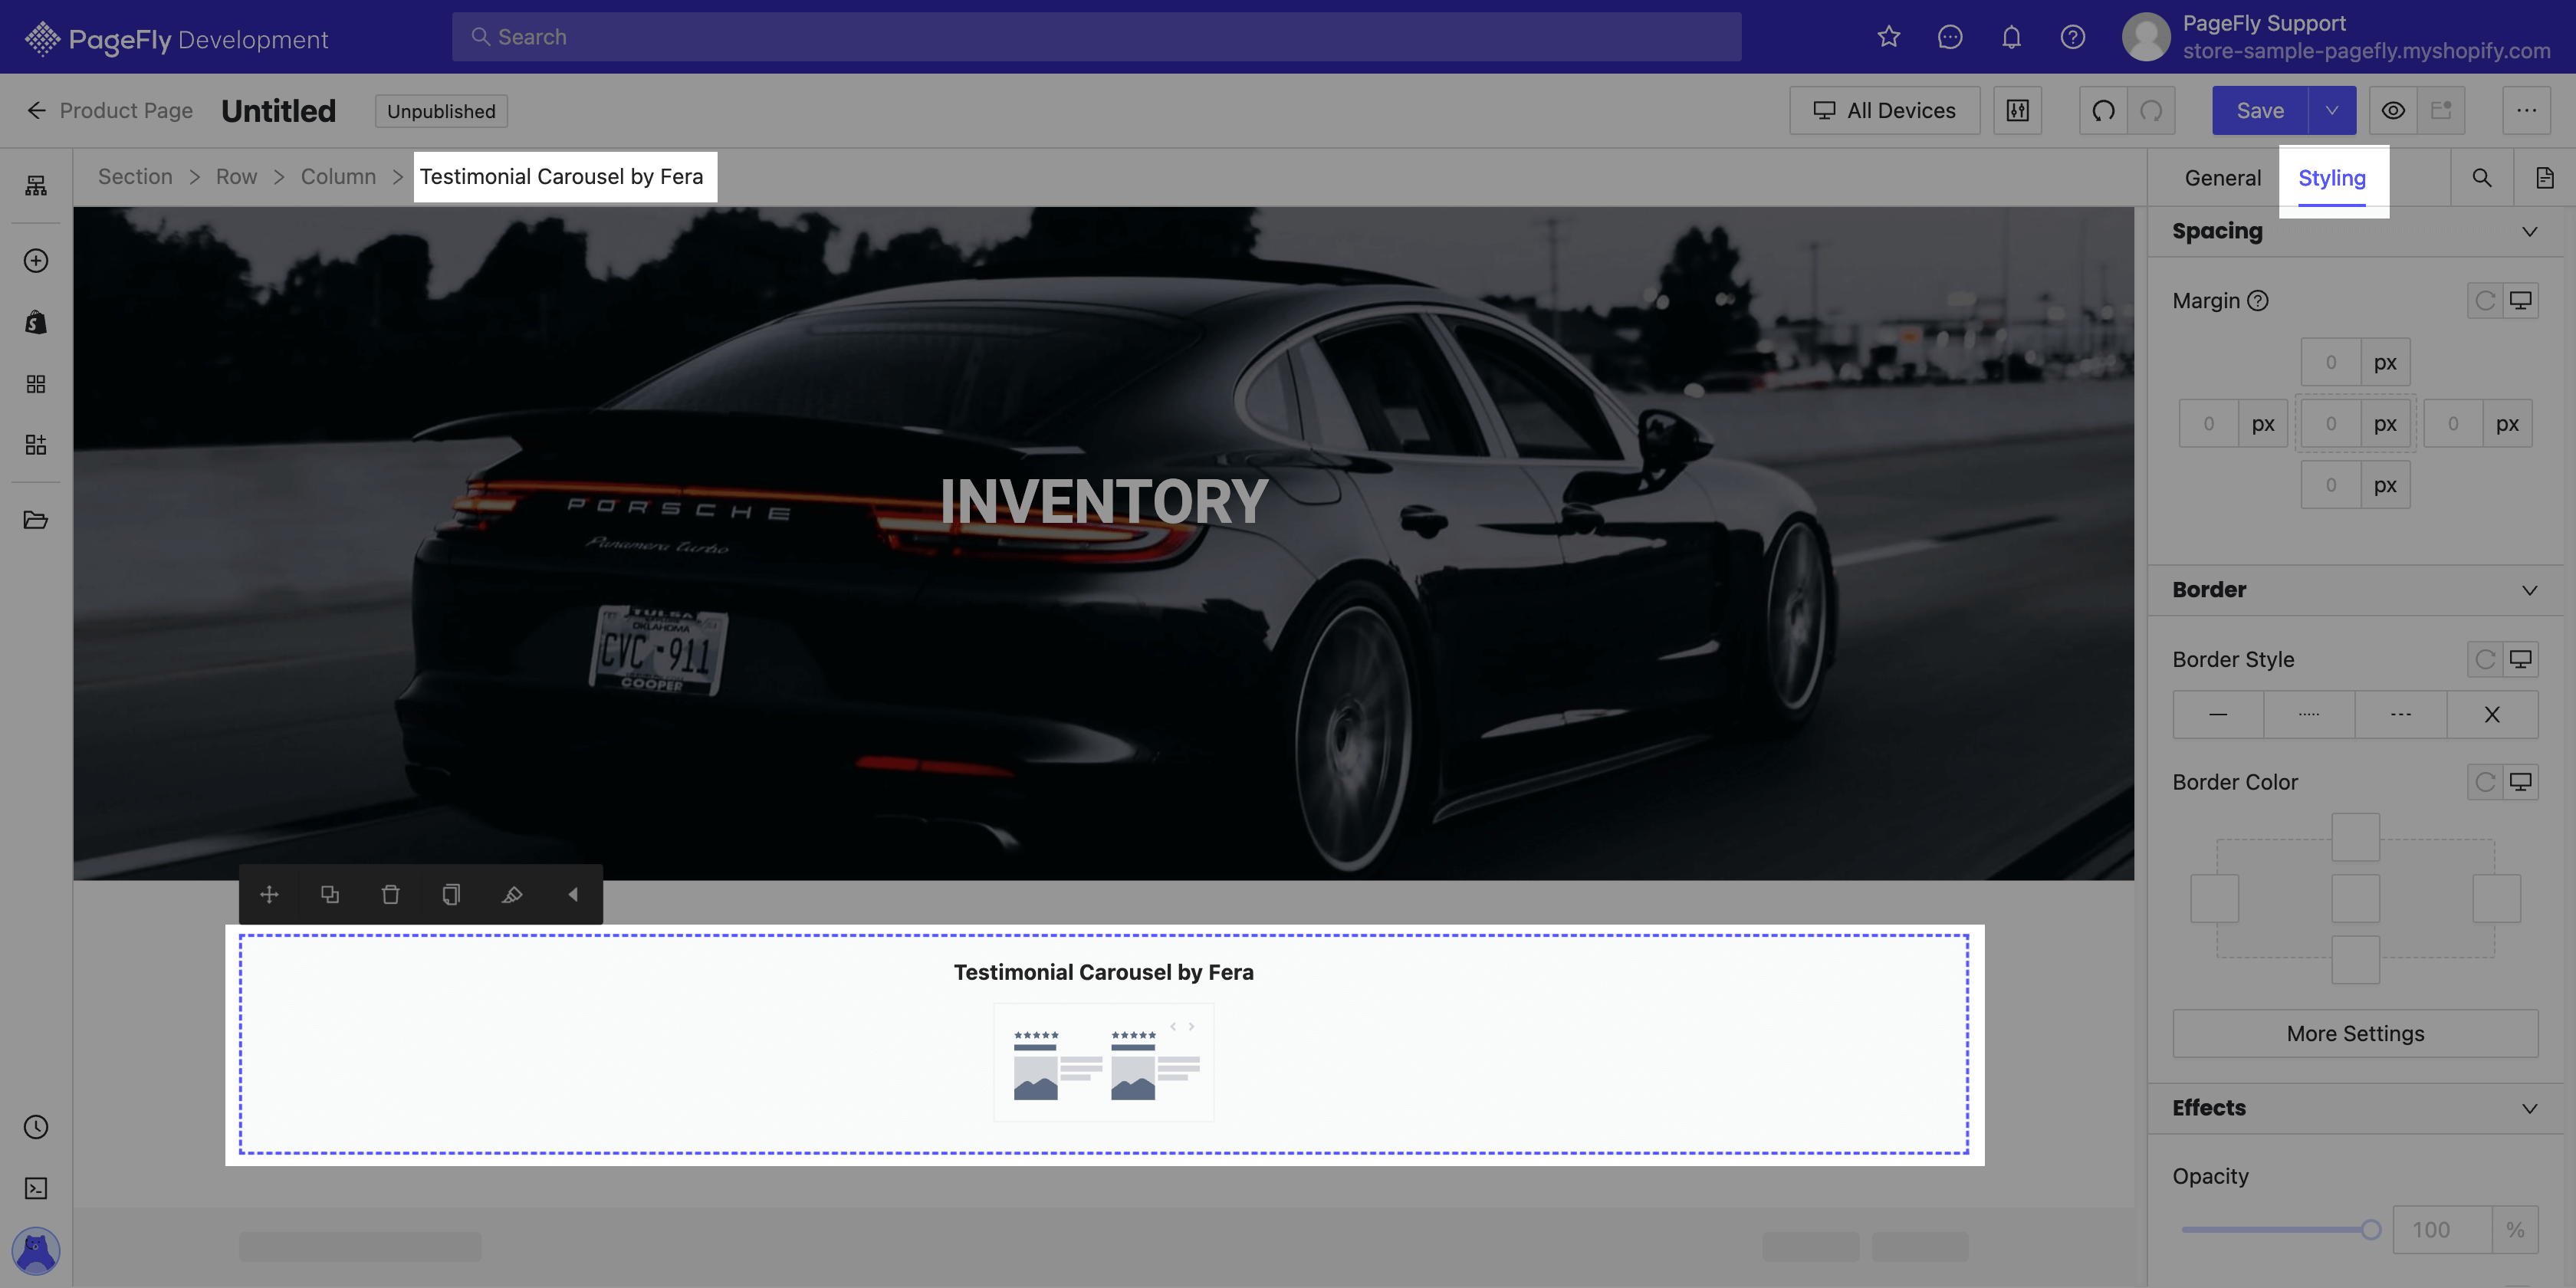Select solid border style
The image size is (2576, 1288).
(x=2218, y=714)
